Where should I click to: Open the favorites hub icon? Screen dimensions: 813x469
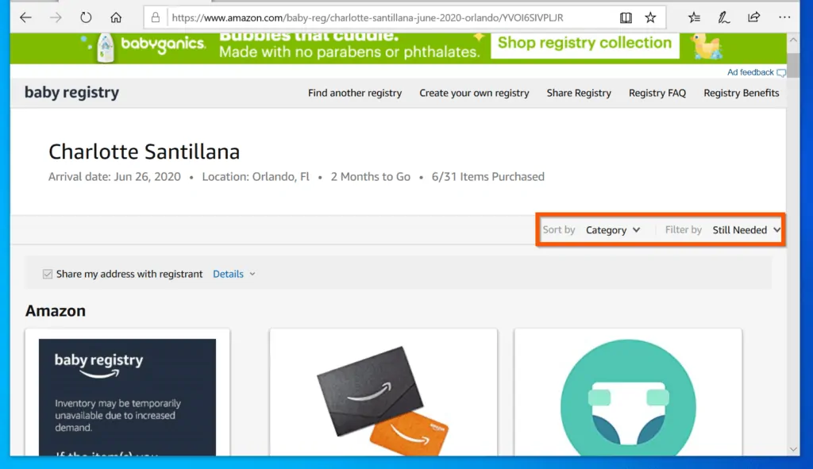[694, 17]
